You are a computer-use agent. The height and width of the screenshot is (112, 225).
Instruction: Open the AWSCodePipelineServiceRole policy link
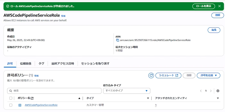(x=41, y=105)
